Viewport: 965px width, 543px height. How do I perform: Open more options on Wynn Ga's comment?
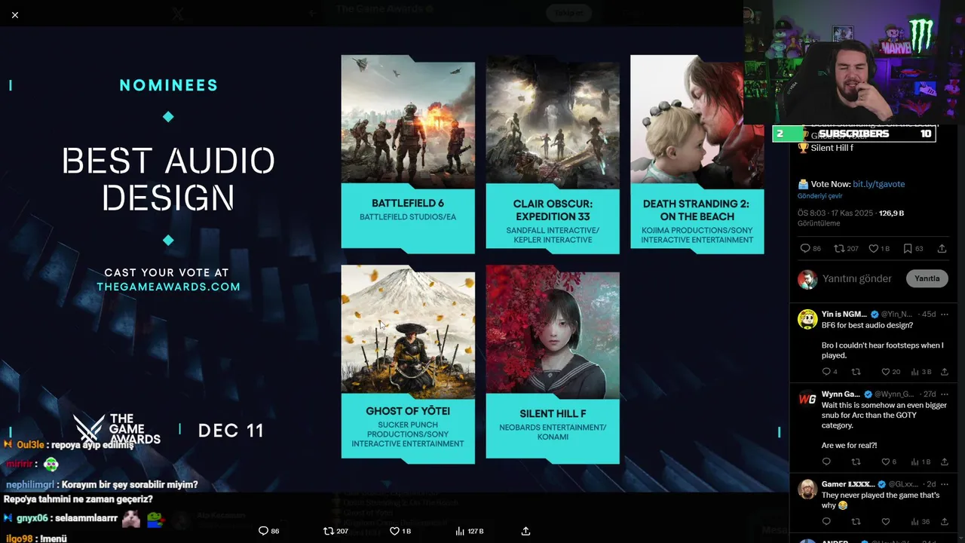click(945, 394)
